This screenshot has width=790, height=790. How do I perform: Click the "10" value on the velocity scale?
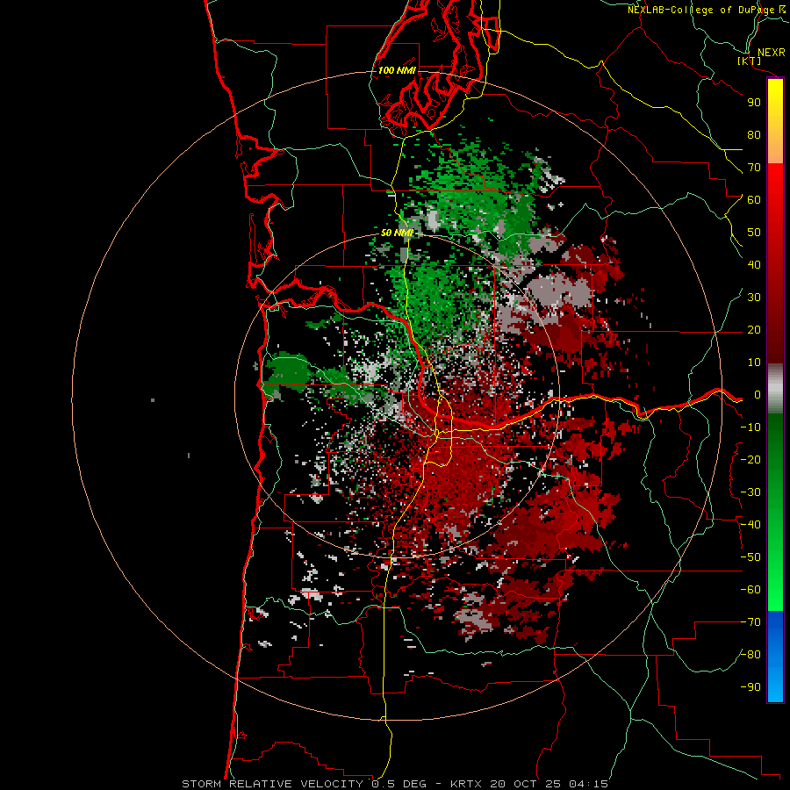point(754,363)
